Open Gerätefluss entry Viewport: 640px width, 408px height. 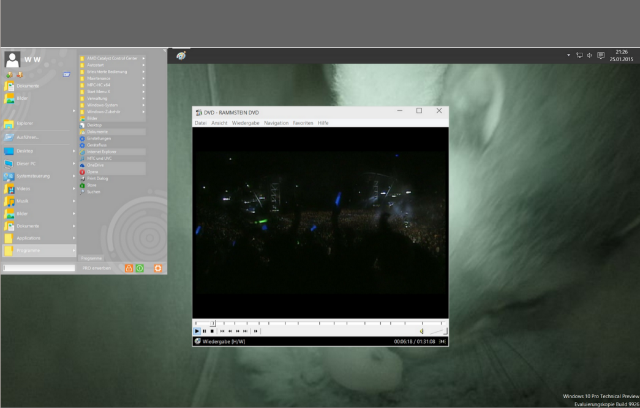pyautogui.click(x=112, y=145)
